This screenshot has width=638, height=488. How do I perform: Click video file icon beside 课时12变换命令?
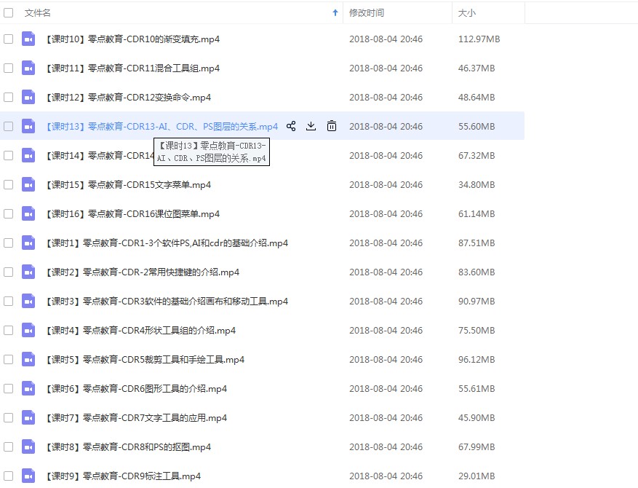[28, 97]
